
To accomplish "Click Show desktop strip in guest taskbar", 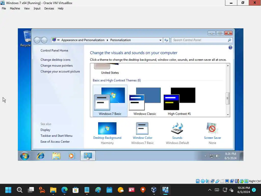I will tap(242, 156).
